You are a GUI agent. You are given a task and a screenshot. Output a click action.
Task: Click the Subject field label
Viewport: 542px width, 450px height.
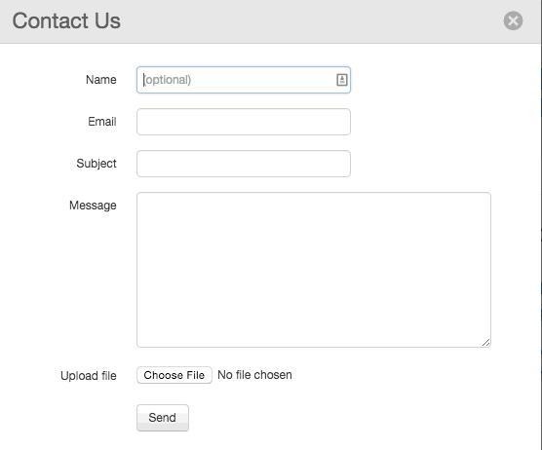(x=97, y=164)
